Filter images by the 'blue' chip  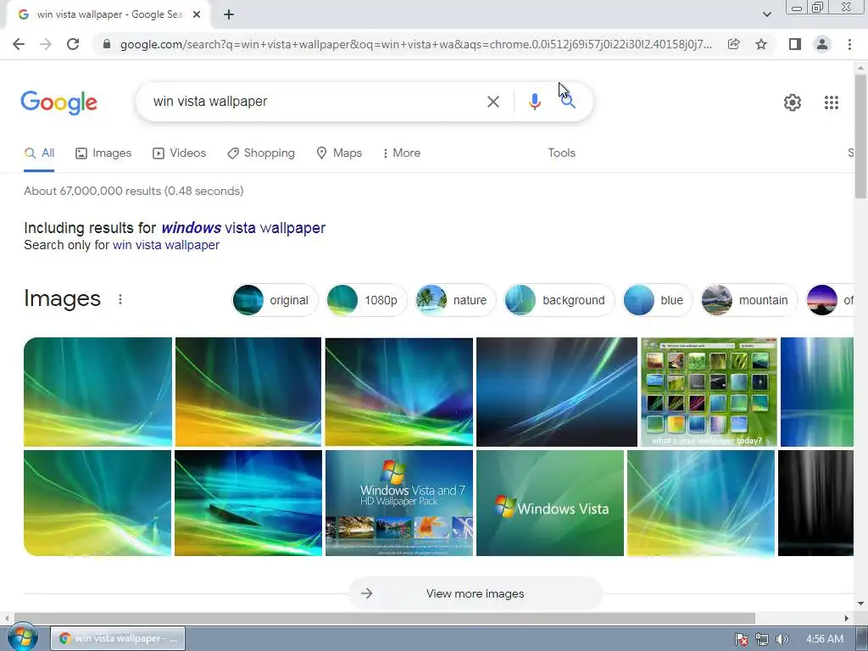pyautogui.click(x=657, y=300)
